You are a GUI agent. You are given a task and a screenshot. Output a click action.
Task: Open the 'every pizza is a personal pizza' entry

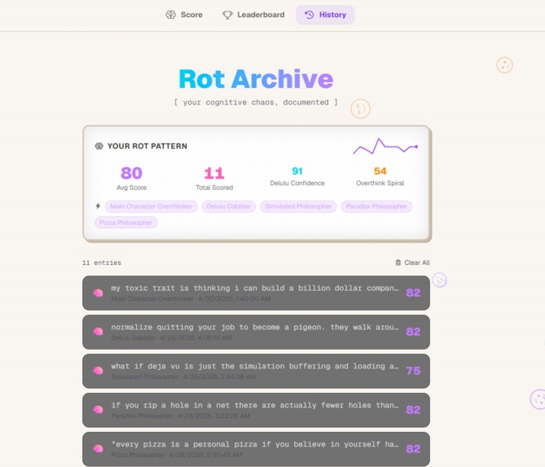(256, 449)
